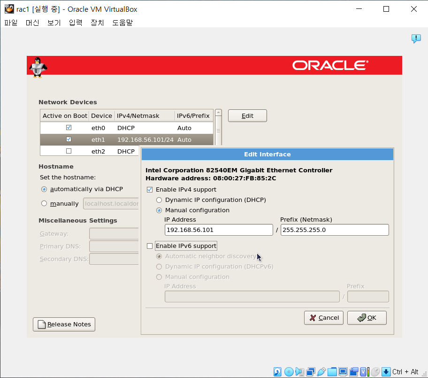The width and height of the screenshot is (428, 378).
Task: Minimize the VirtualBox window
Action: (x=359, y=9)
